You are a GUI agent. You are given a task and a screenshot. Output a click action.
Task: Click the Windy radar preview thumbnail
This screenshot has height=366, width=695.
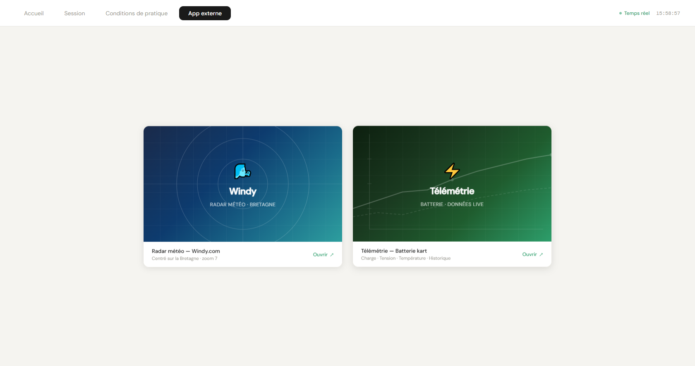coord(243,184)
